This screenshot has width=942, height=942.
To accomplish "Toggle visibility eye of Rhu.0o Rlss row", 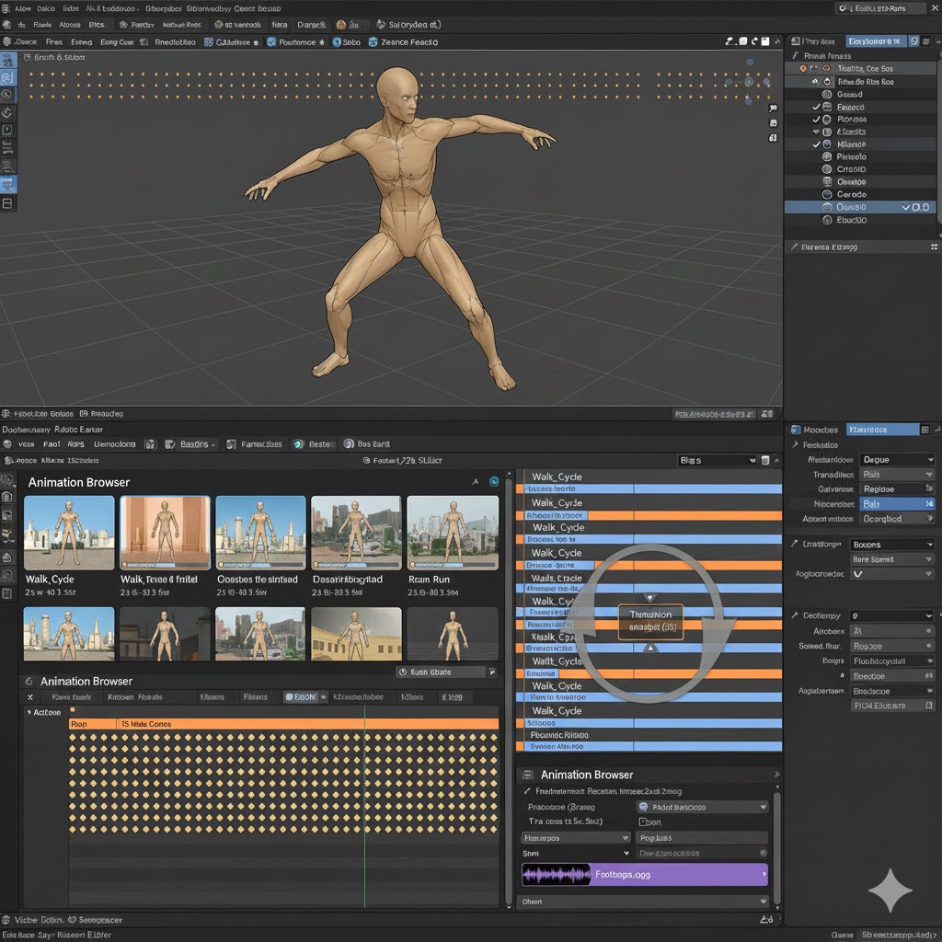I will pos(815,82).
